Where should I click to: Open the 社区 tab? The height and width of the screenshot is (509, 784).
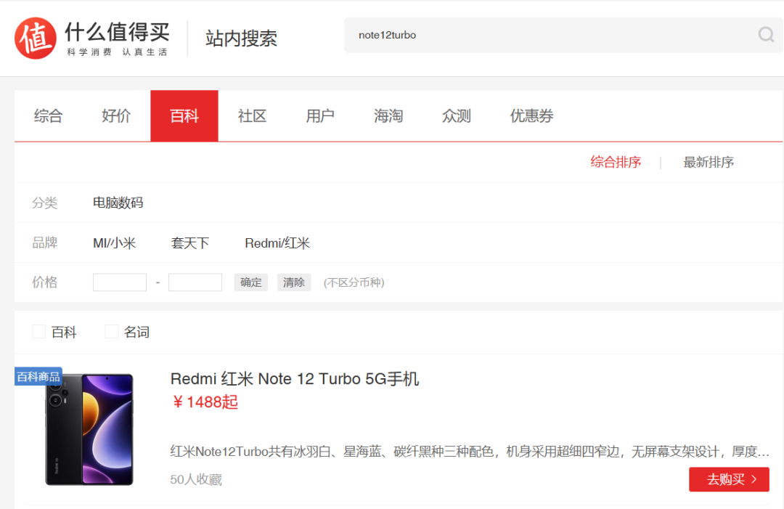pos(252,116)
